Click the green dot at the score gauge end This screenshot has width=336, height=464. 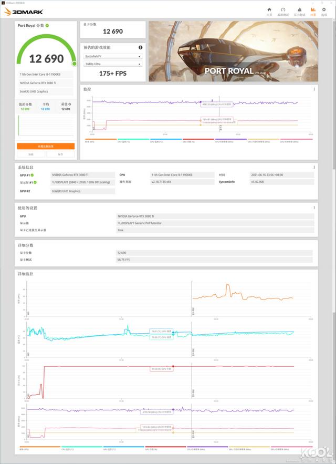point(74,64)
